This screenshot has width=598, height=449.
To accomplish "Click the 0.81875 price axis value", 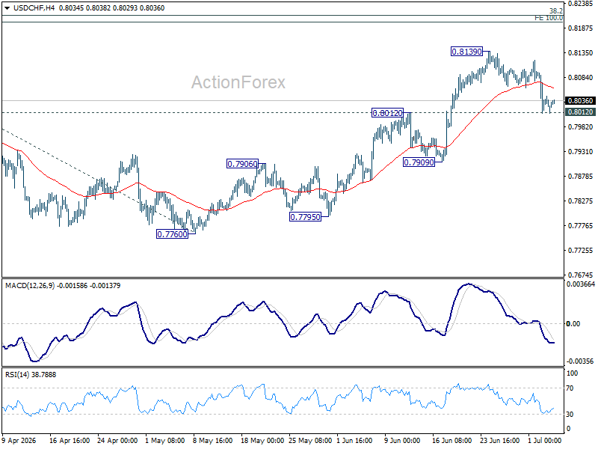I will [581, 28].
